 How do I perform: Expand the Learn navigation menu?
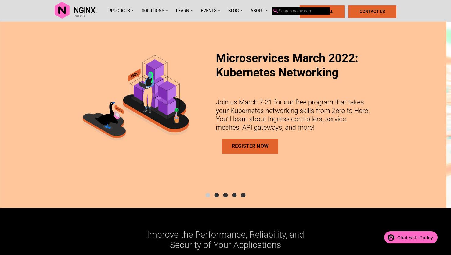pyautogui.click(x=184, y=11)
